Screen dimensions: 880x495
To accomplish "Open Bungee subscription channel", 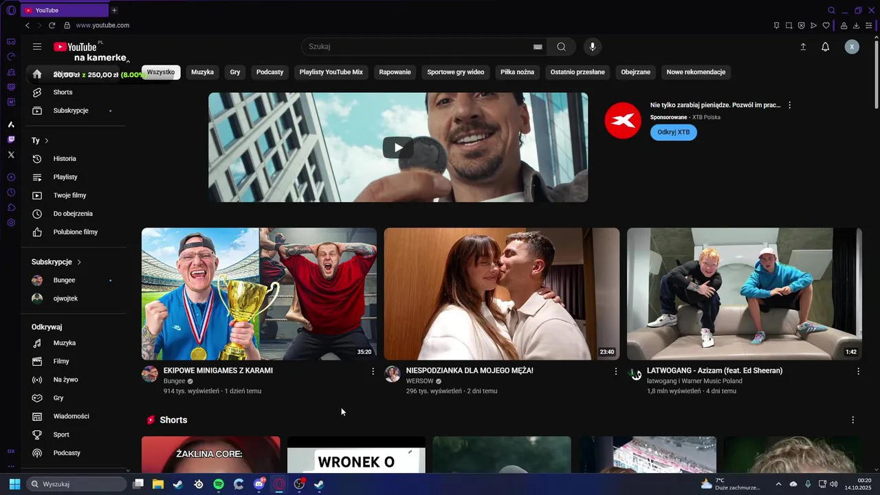I will point(74,280).
